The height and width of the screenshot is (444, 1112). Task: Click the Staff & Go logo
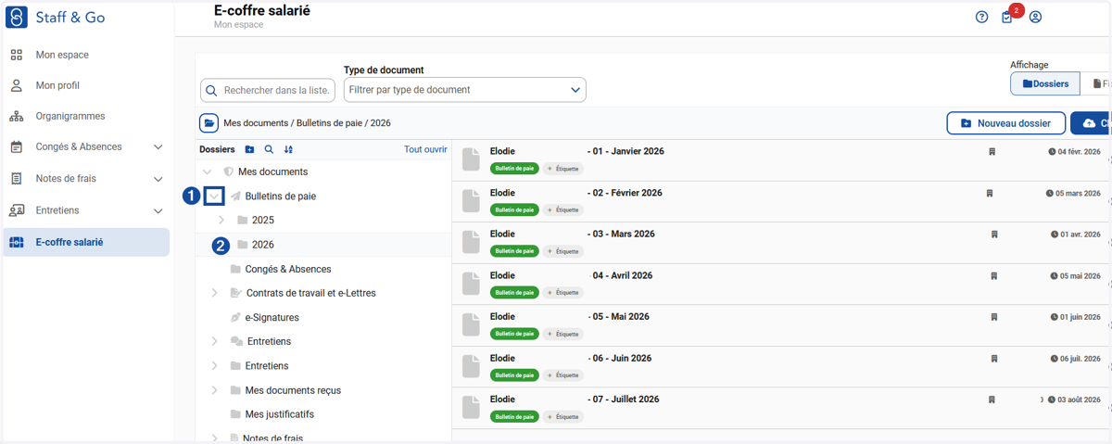[x=17, y=17]
